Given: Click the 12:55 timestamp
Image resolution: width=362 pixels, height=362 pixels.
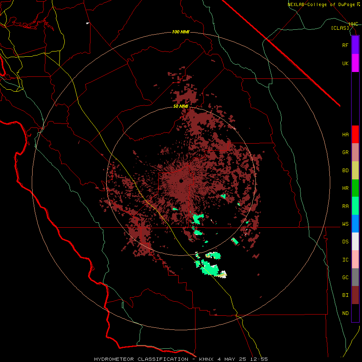Looking at the screenshot, I should 259,359.
